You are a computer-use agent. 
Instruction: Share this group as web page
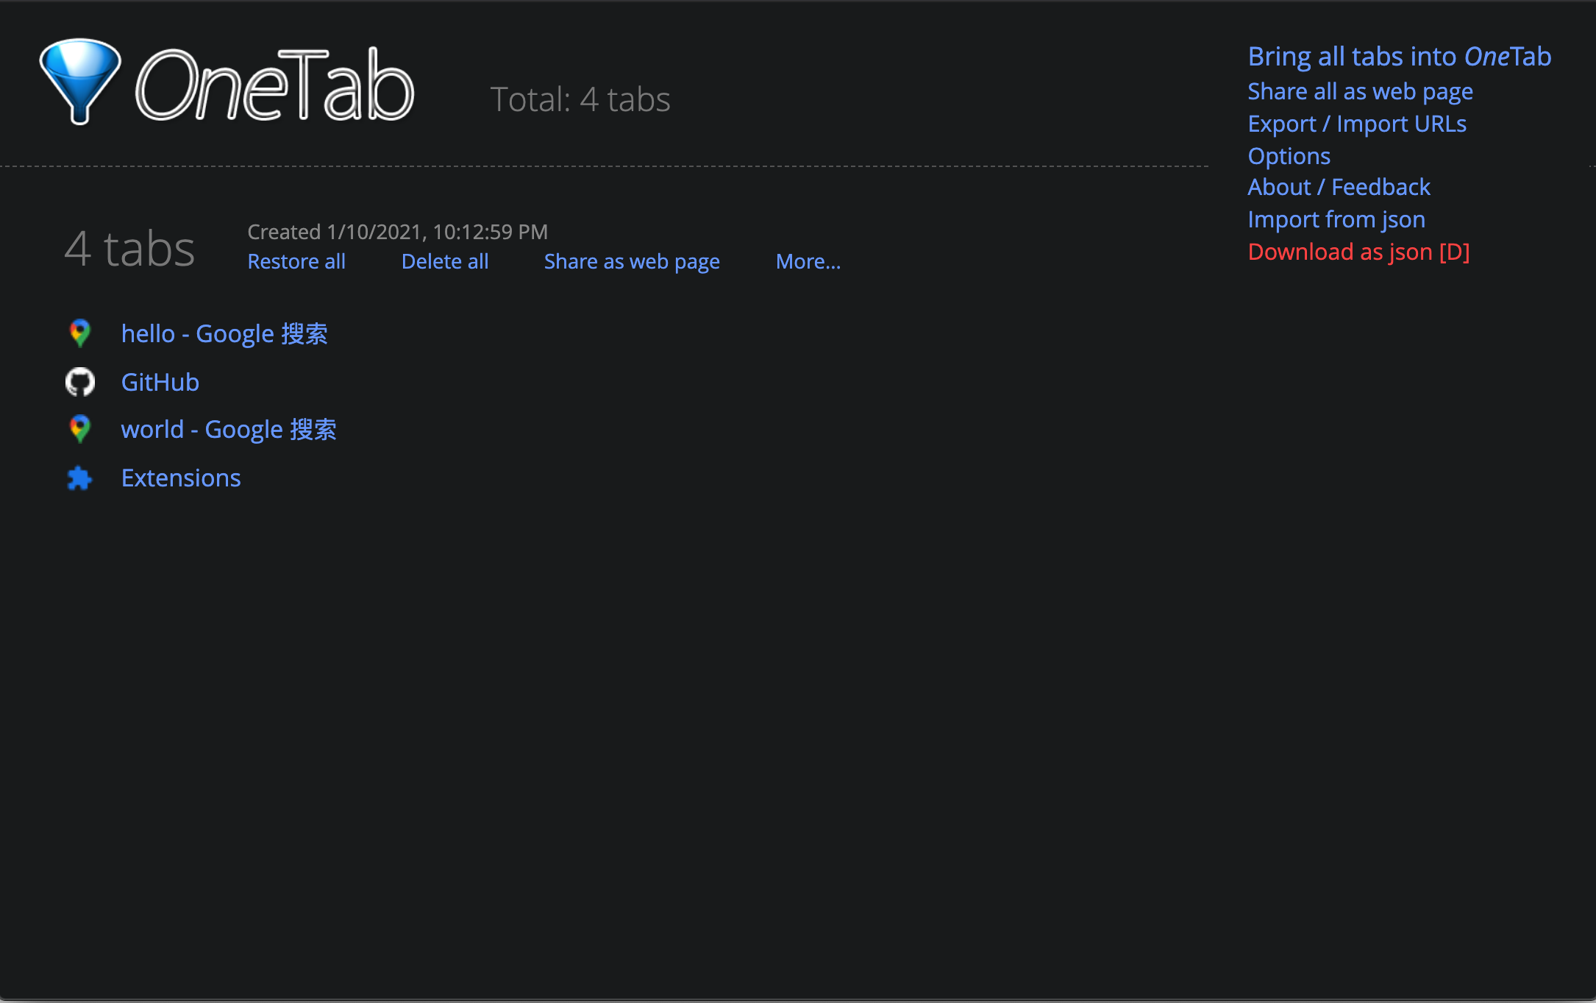pyautogui.click(x=631, y=262)
